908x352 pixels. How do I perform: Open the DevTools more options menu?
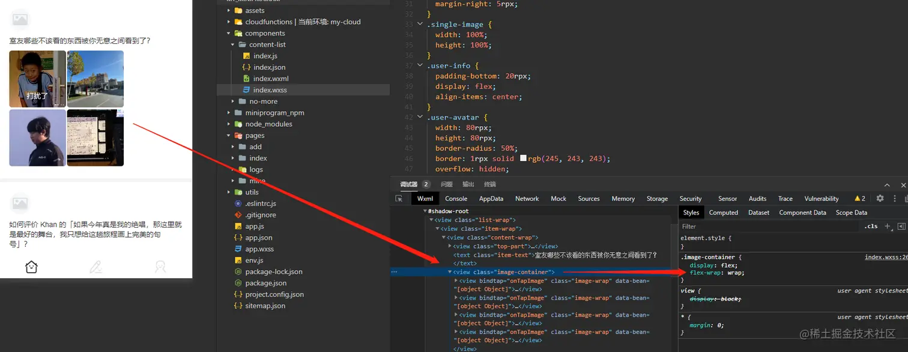tap(895, 198)
